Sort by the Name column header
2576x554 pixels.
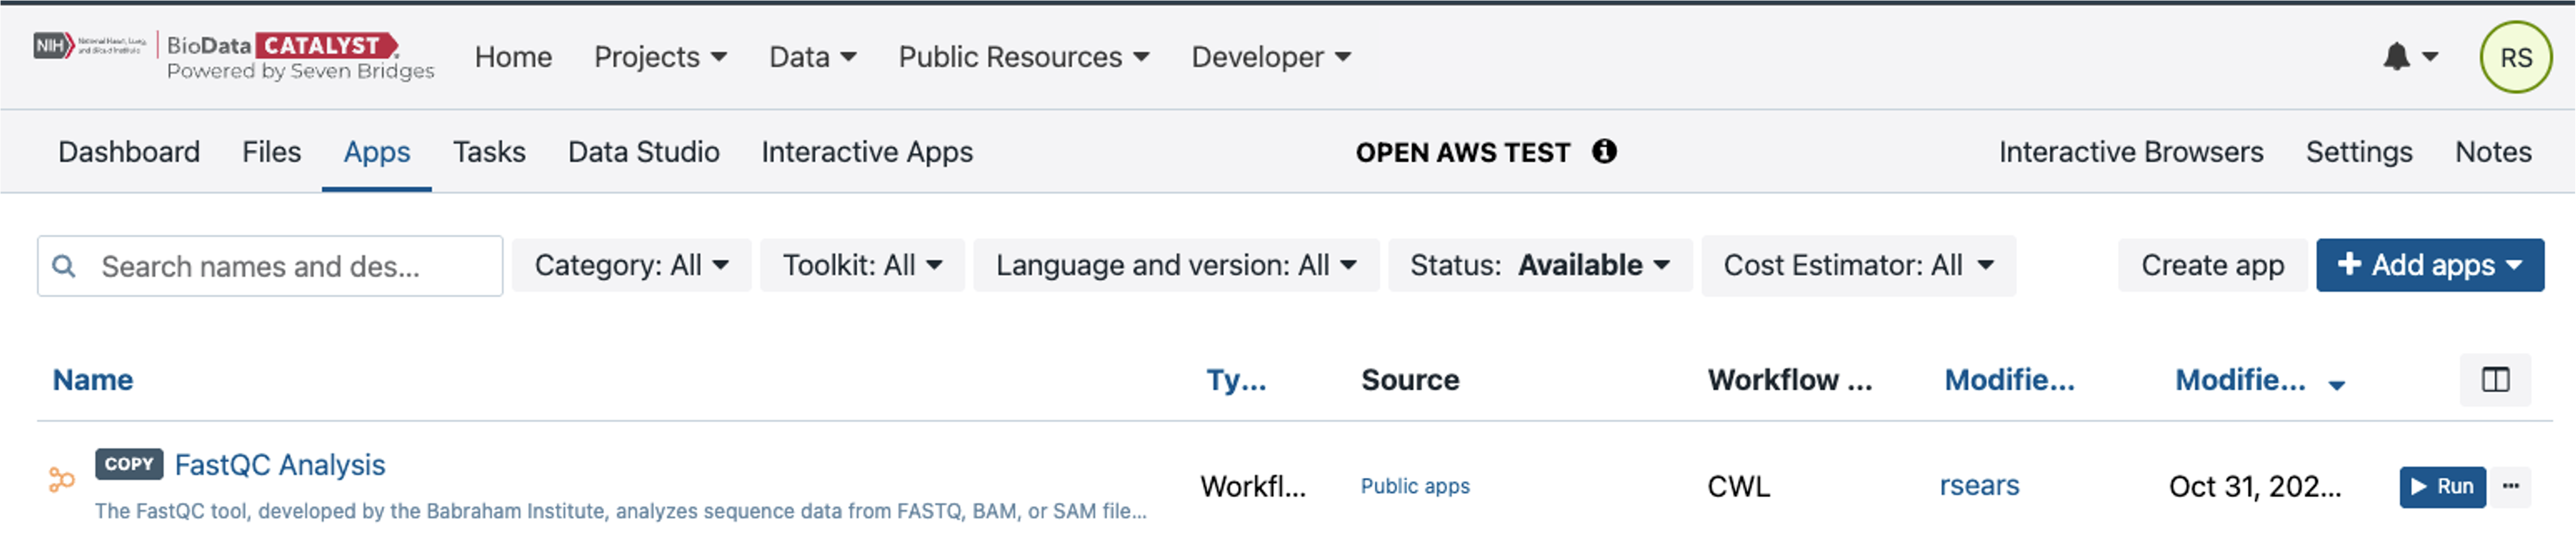93,380
